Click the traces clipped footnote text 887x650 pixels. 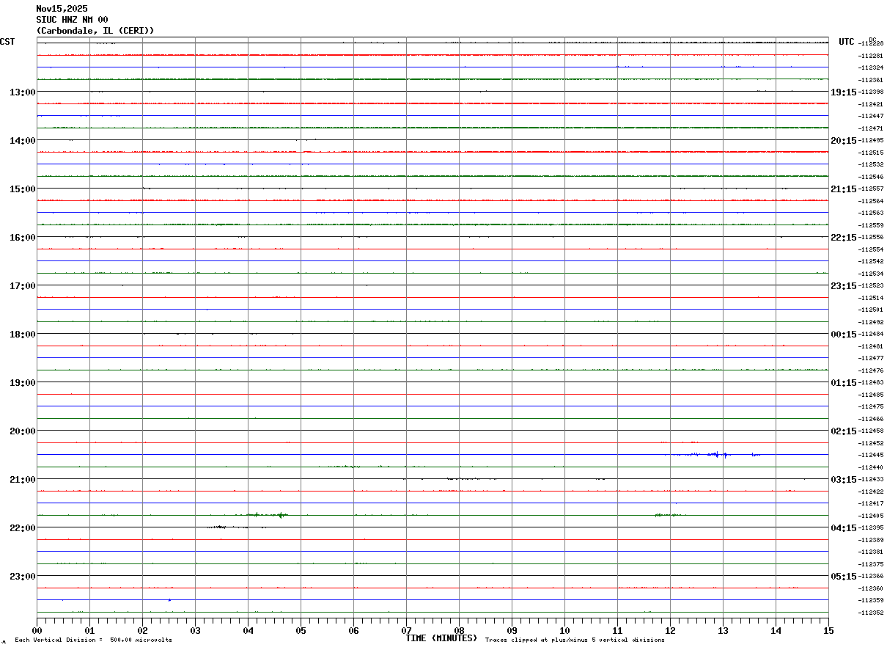click(575, 640)
